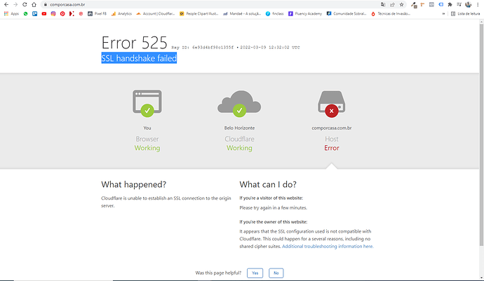Open the Lista de leitura reading list
The image size is (484, 281).
[x=466, y=13]
